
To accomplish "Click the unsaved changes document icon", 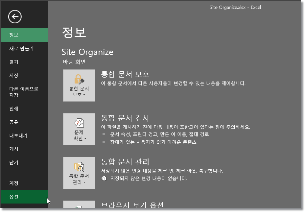I will pyautogui.click(x=104, y=178).
